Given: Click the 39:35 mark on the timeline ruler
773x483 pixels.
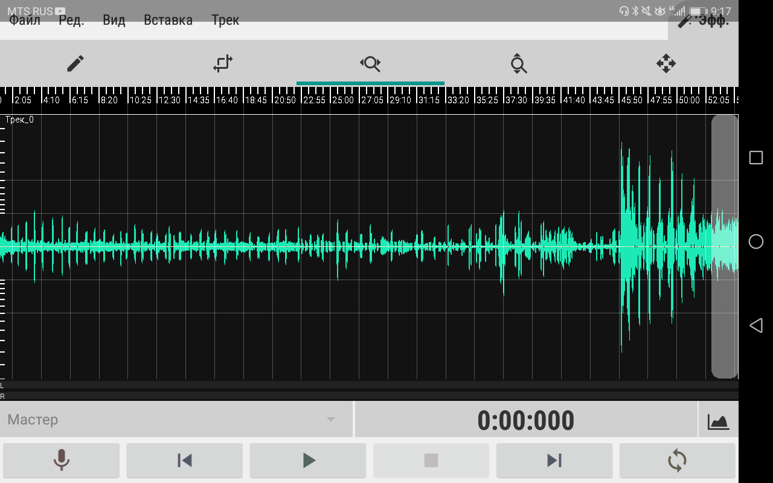Looking at the screenshot, I should [545, 100].
